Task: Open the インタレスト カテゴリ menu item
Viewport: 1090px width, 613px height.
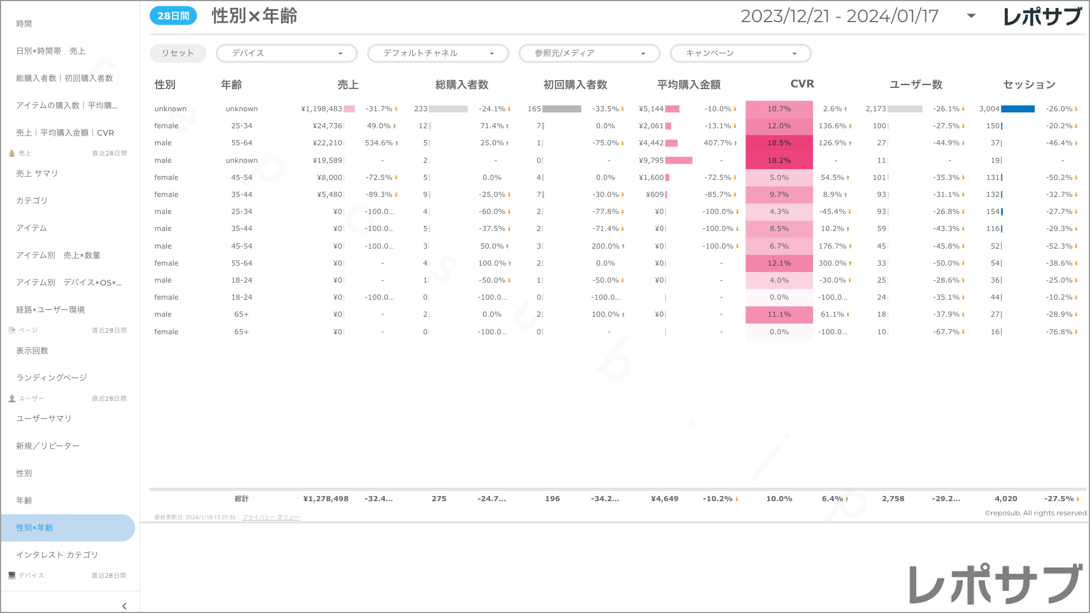Action: click(57, 555)
